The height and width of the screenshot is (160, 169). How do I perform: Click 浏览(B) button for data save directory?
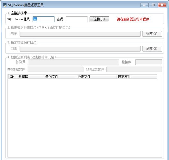pyautogui.click(x=152, y=49)
